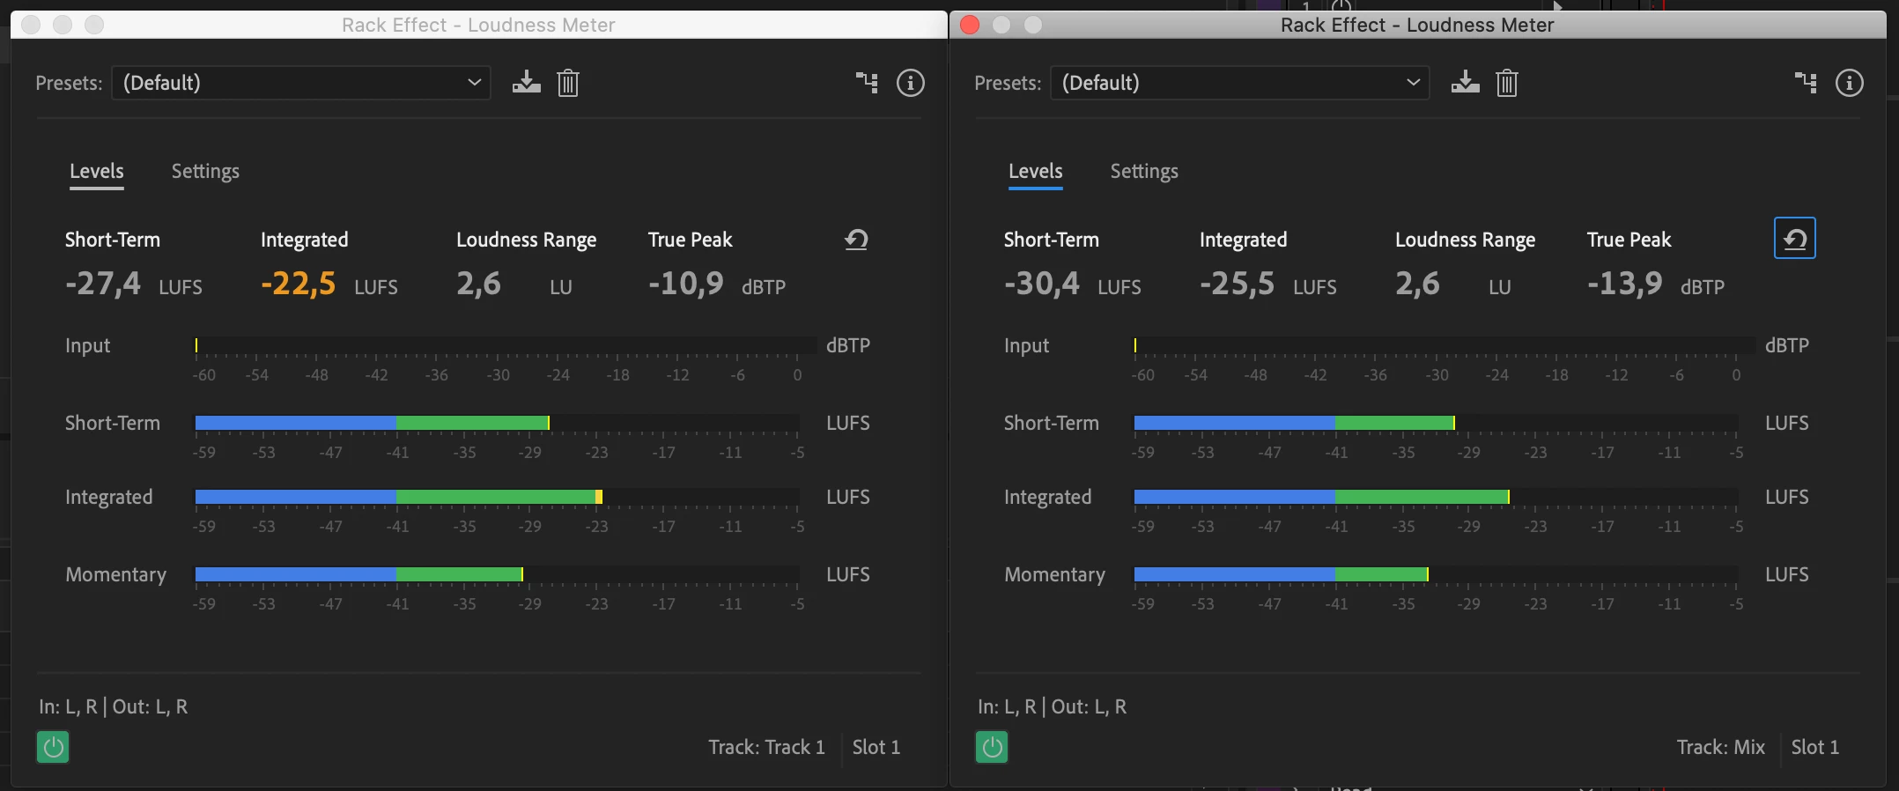This screenshot has height=791, width=1899.
Task: Reset measurements in Track 1 Loudness Meter
Action: (x=856, y=240)
